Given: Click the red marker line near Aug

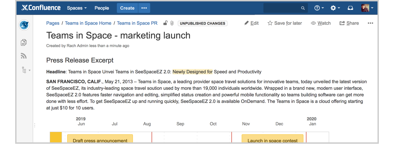Looking at the screenshot, I should (152, 137).
